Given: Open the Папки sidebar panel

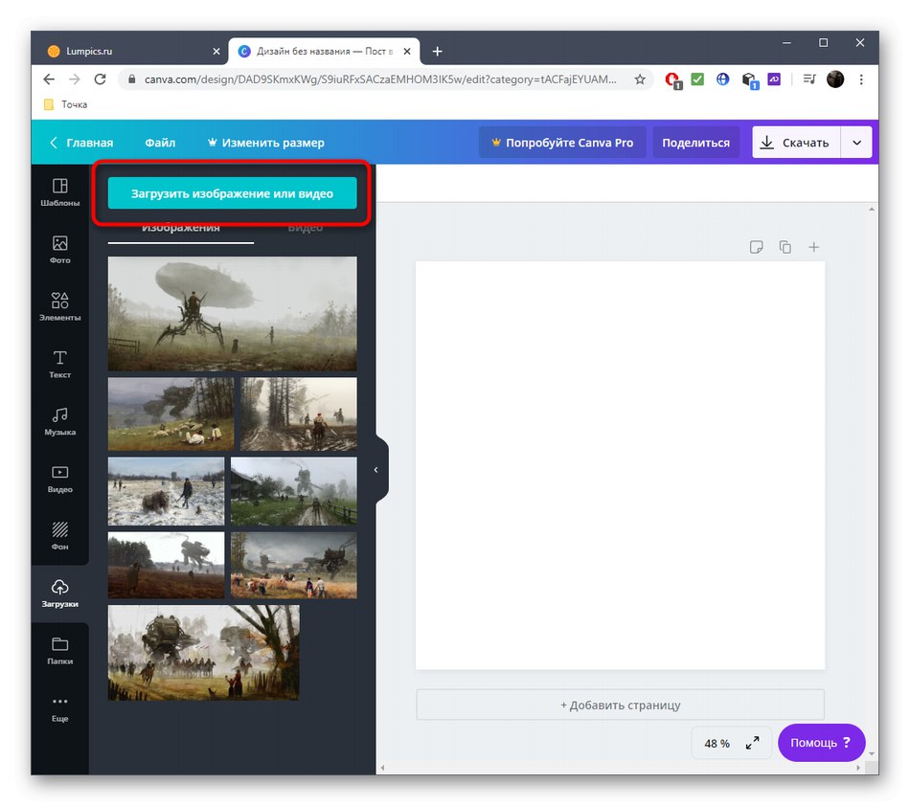Looking at the screenshot, I should pos(59,651).
